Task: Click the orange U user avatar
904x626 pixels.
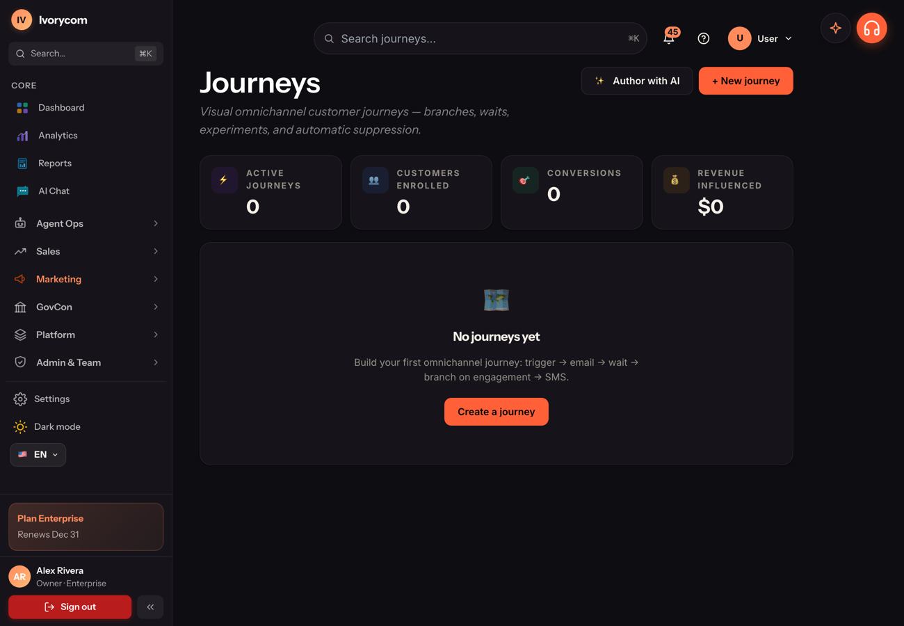Action: tap(740, 38)
